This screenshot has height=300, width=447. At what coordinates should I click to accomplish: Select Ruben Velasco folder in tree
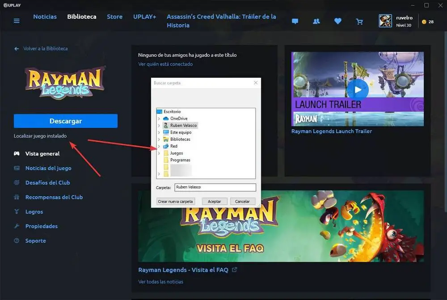click(x=183, y=125)
